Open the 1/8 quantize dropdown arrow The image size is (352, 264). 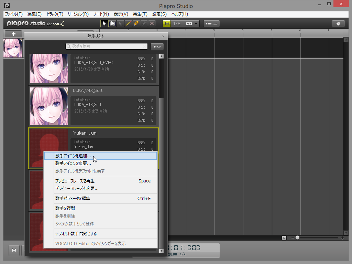pyautogui.click(x=196, y=24)
